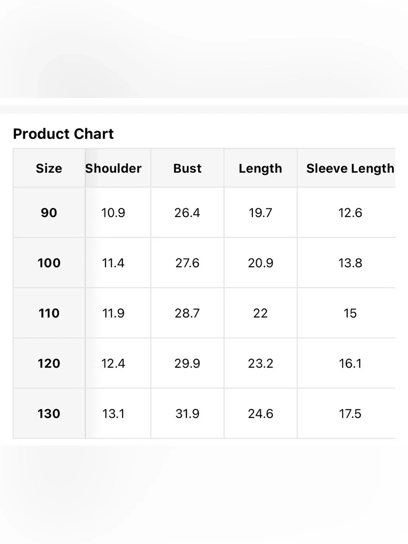Click the Shoulder column header
Viewport: 408px width, 544px height.
click(x=113, y=168)
